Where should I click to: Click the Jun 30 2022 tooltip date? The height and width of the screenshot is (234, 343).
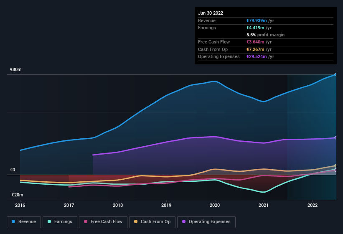pos(211,13)
